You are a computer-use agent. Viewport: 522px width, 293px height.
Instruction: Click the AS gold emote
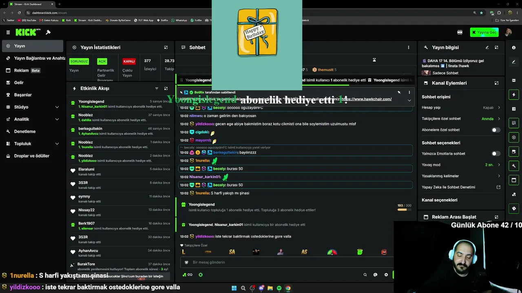pos(304,252)
